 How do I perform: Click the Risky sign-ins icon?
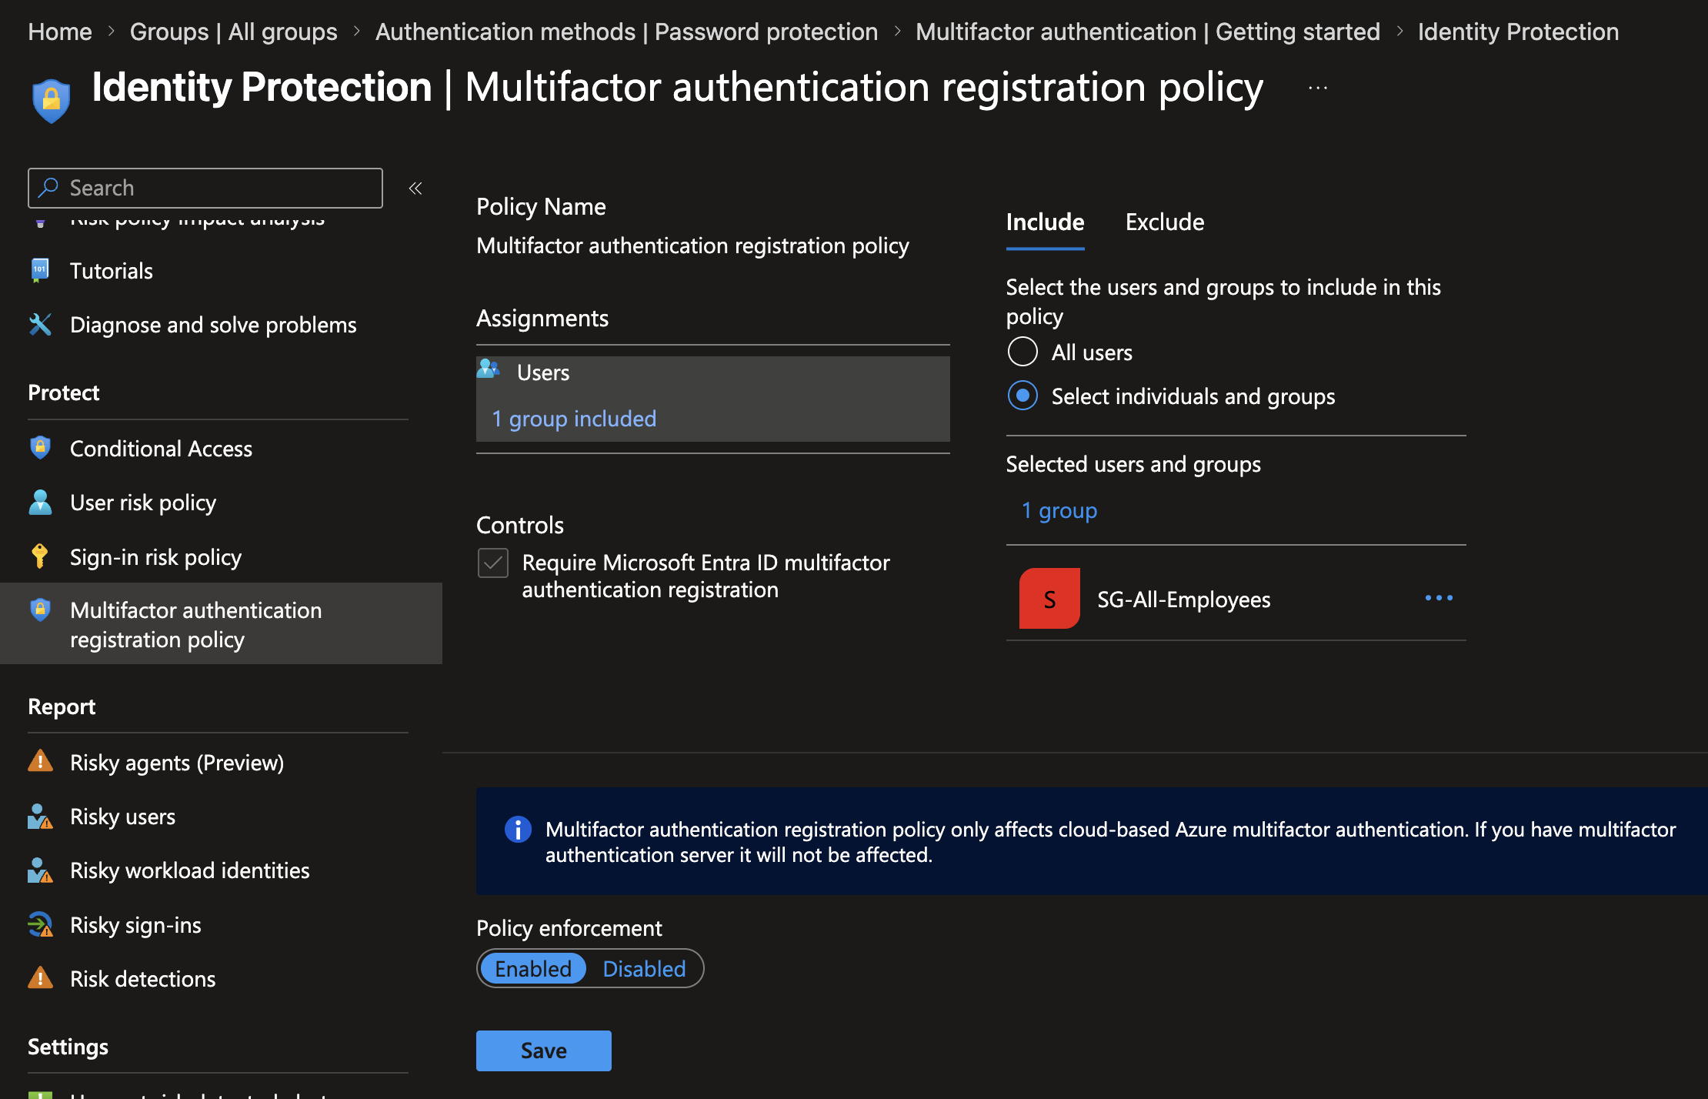(x=40, y=924)
